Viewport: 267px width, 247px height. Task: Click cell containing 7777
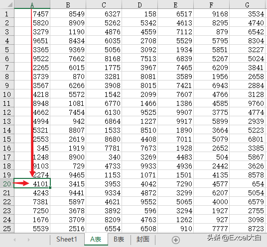tap(212, 229)
